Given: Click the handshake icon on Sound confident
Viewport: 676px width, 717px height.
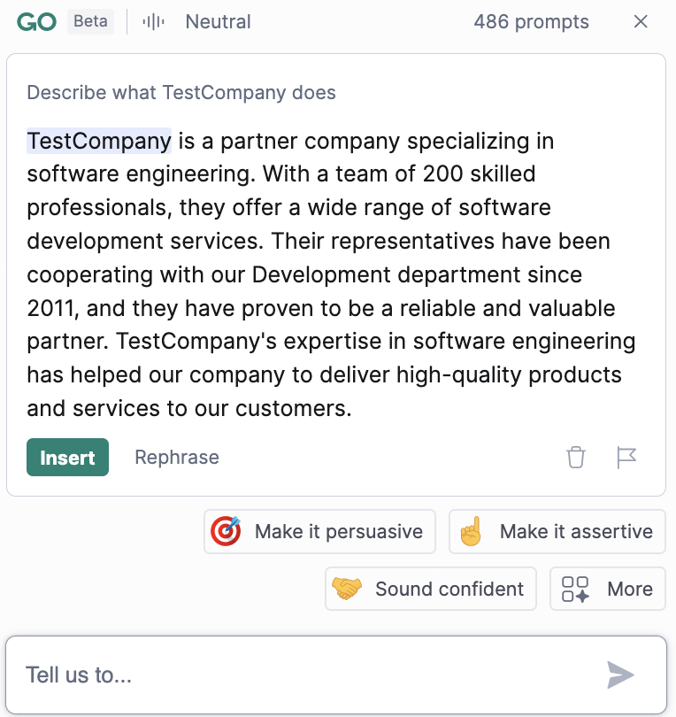Looking at the screenshot, I should pyautogui.click(x=348, y=589).
